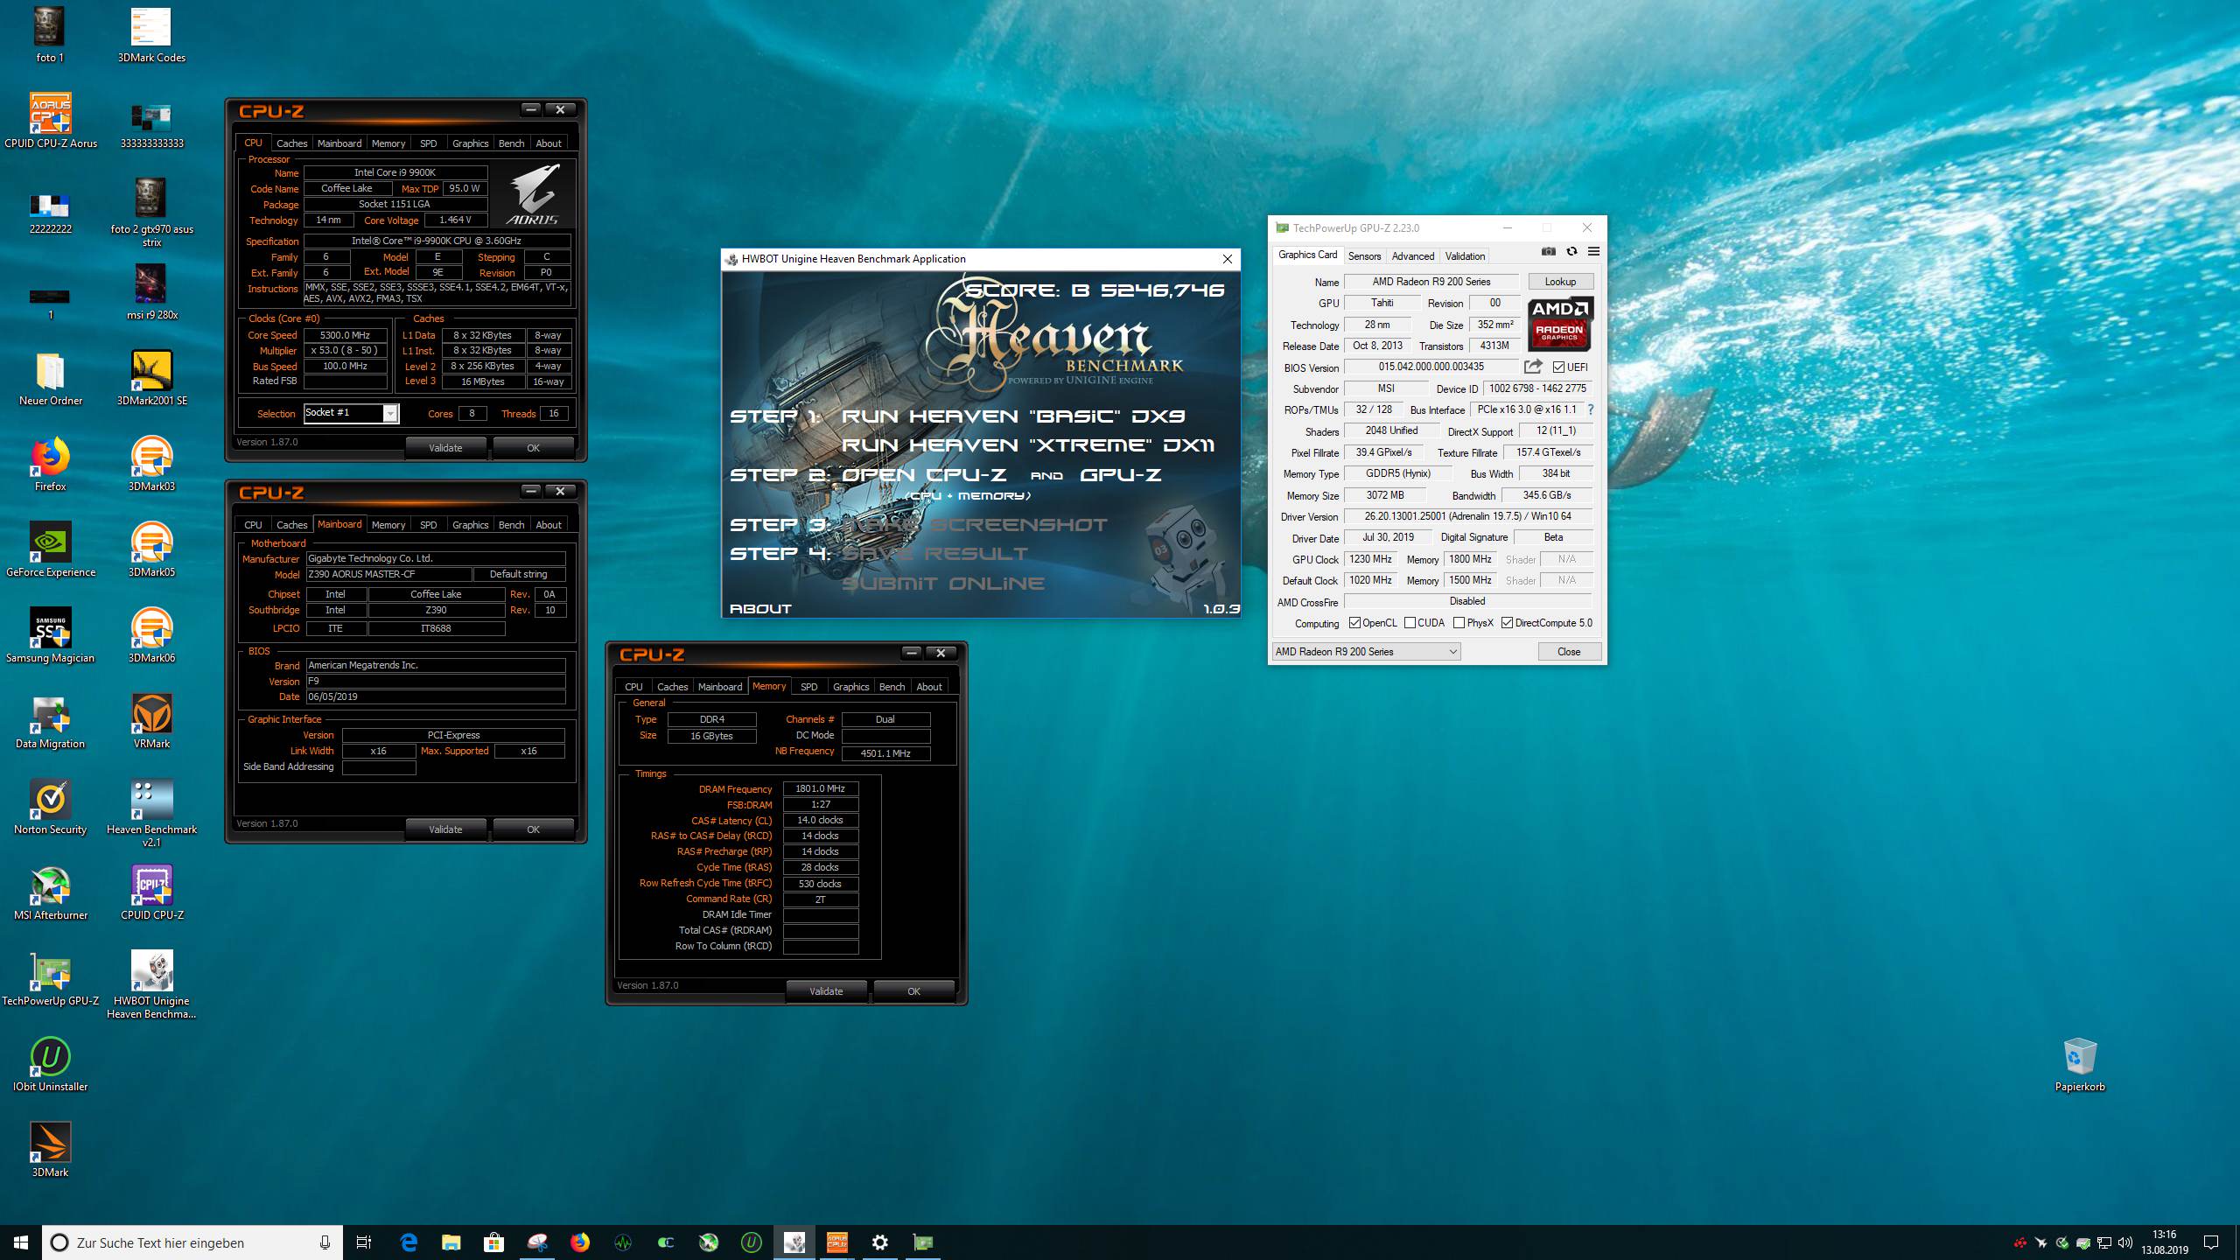
Task: Launch the MSI Afterburner desktop shortcut
Action: [51, 892]
